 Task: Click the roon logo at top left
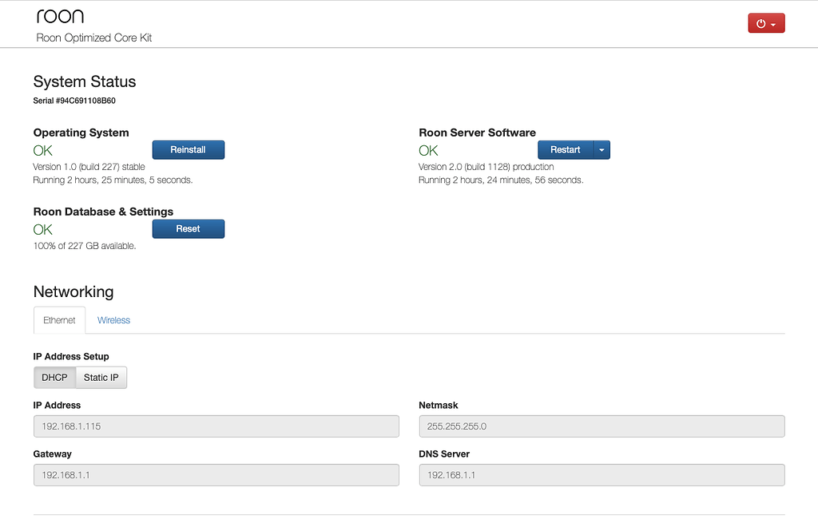coord(60,15)
